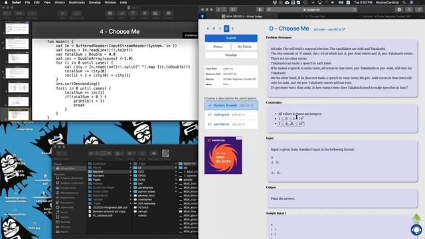Select the greedy file in Finder's third column
The height and width of the screenshot is (239, 425).
[x=188, y=180]
